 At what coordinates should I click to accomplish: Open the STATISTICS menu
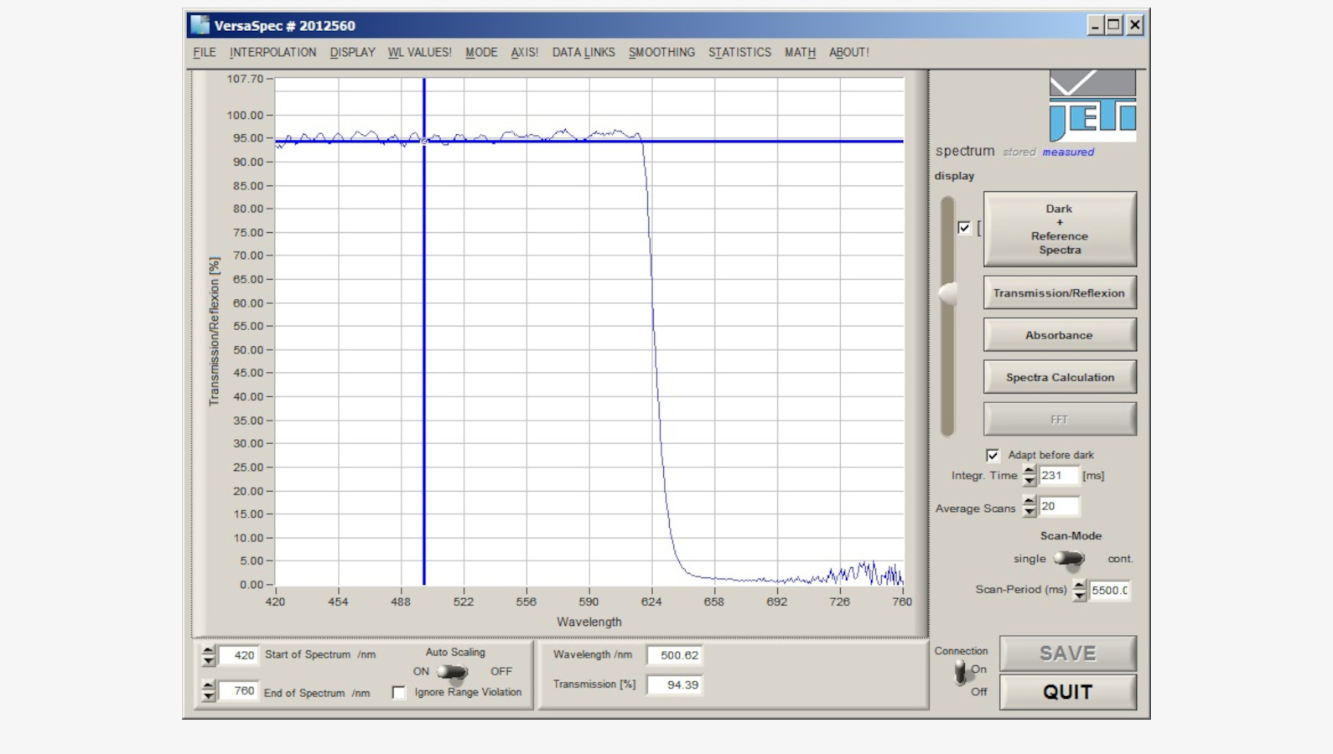pyautogui.click(x=739, y=52)
